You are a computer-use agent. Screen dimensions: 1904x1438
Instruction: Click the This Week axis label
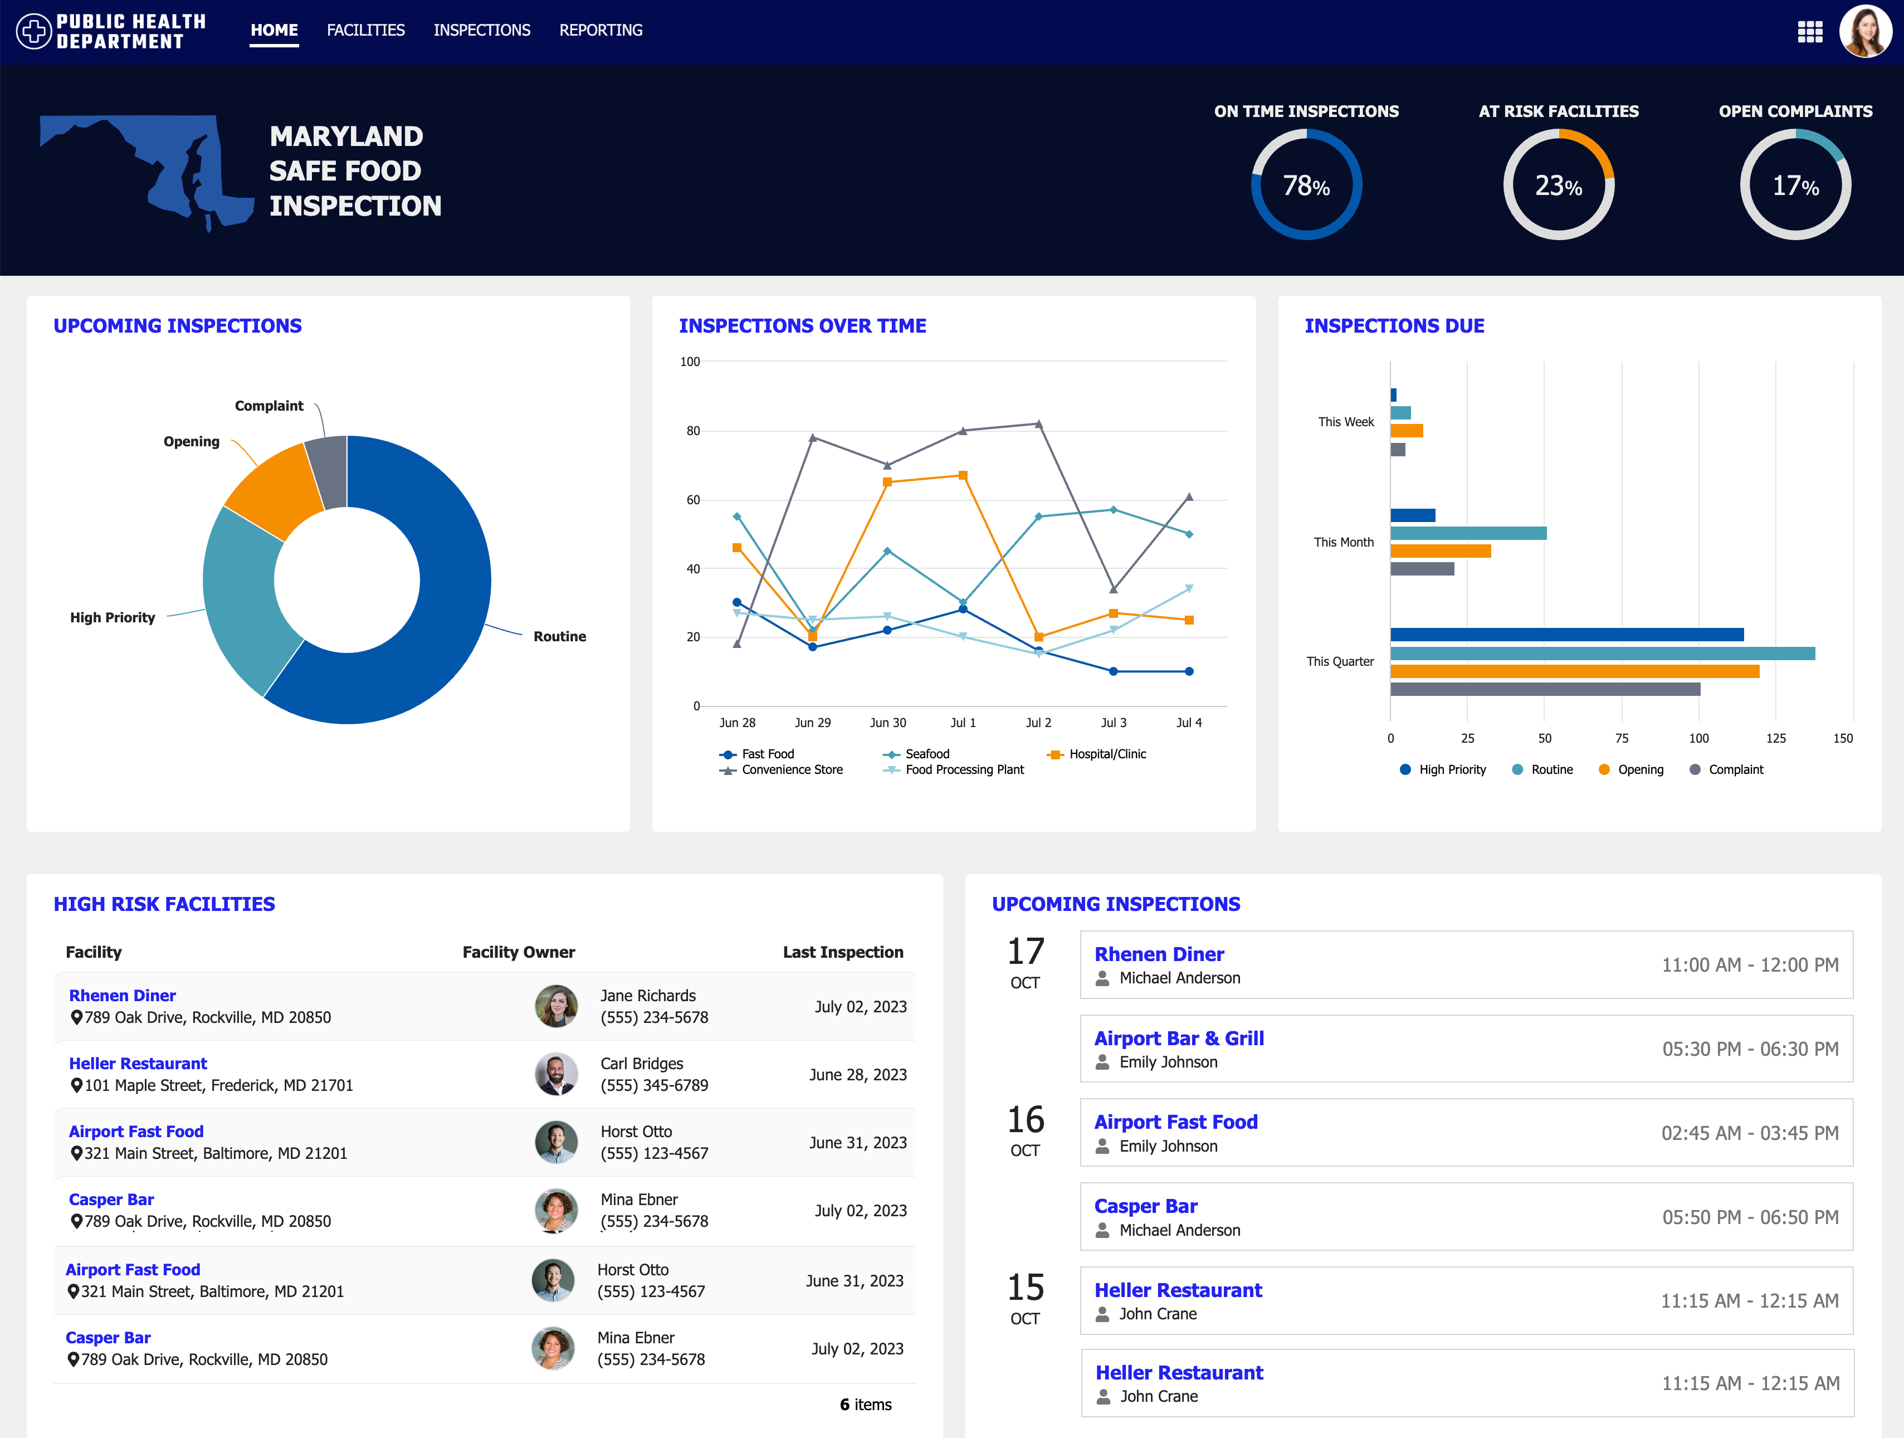click(1346, 422)
